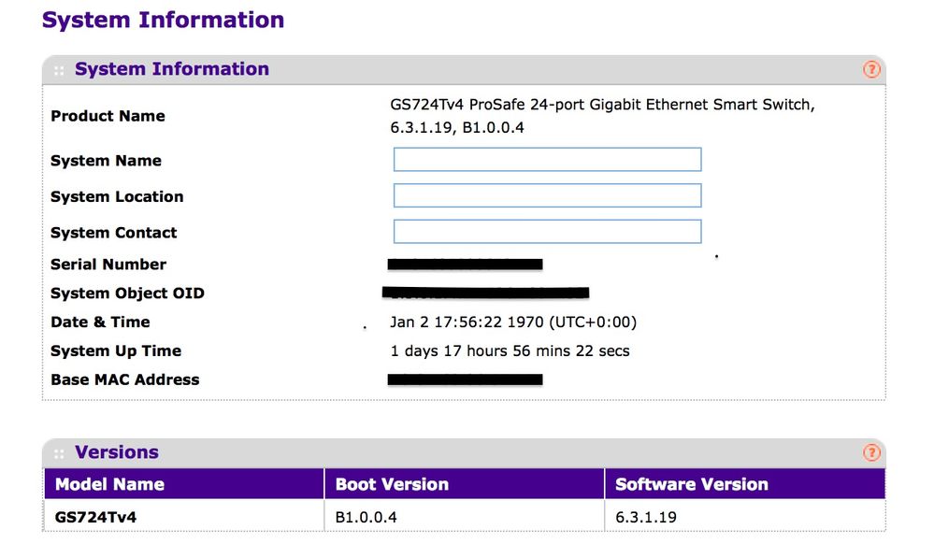Image resolution: width=934 pixels, height=558 pixels.
Task: Focus the System Name input field
Action: point(547,160)
